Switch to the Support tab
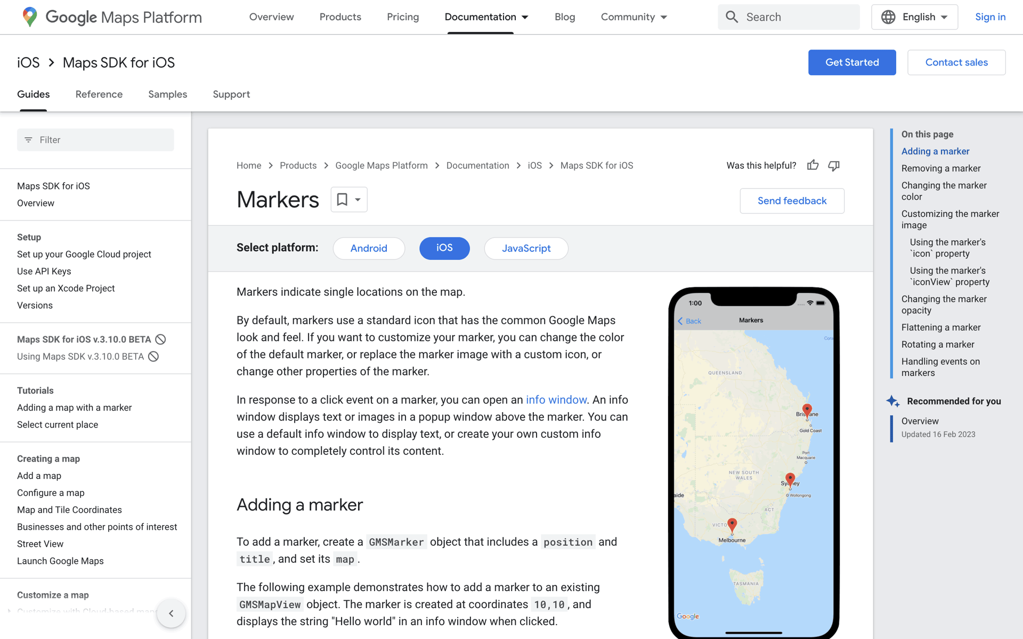 pos(231,94)
